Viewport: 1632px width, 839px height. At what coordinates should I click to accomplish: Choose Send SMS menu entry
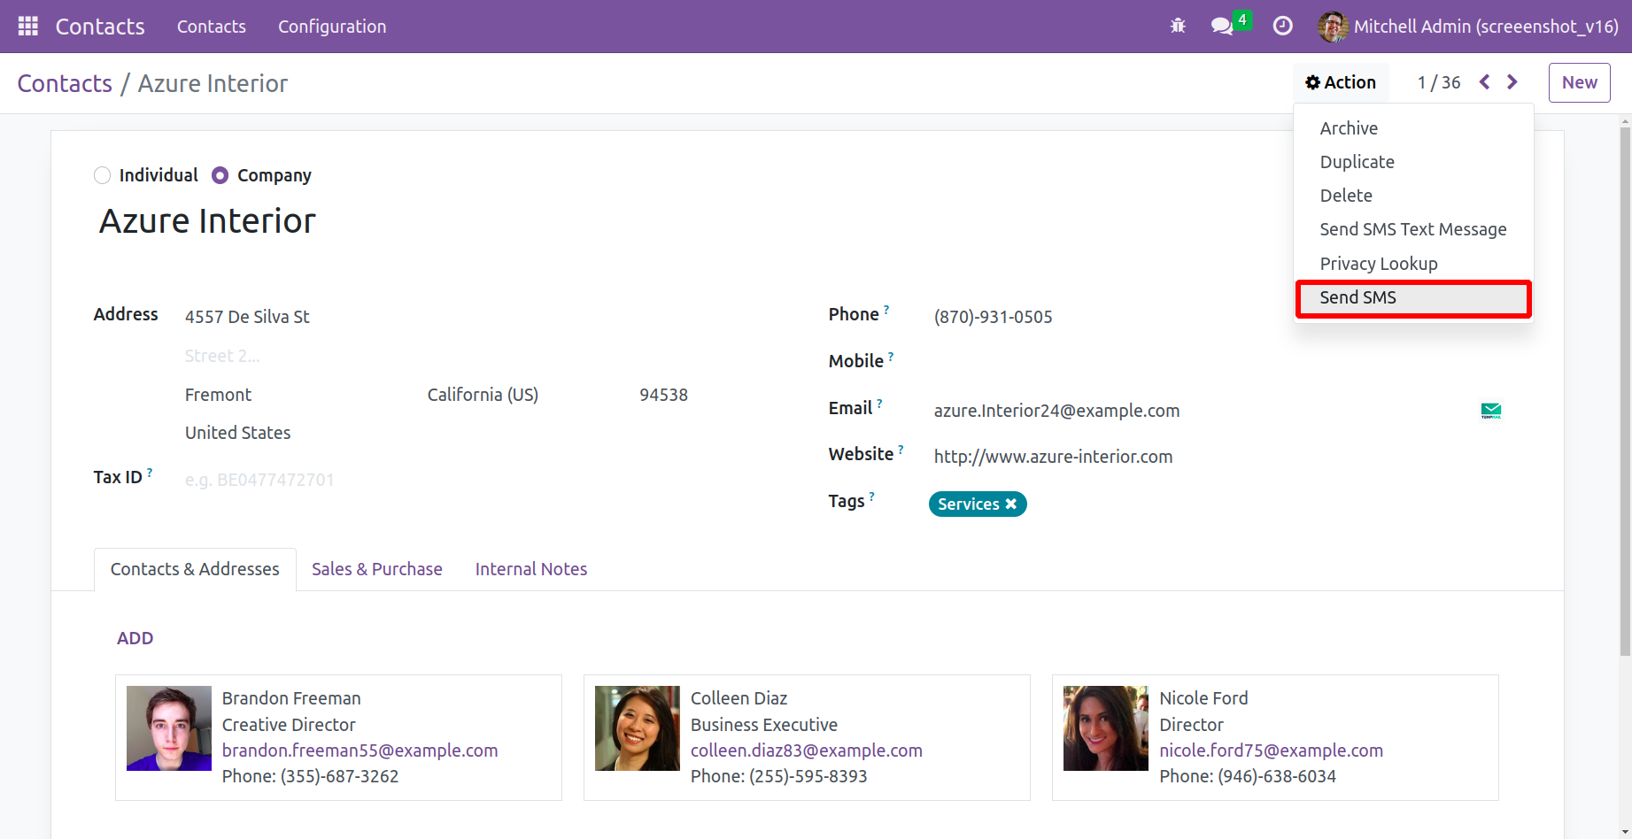click(x=1413, y=297)
